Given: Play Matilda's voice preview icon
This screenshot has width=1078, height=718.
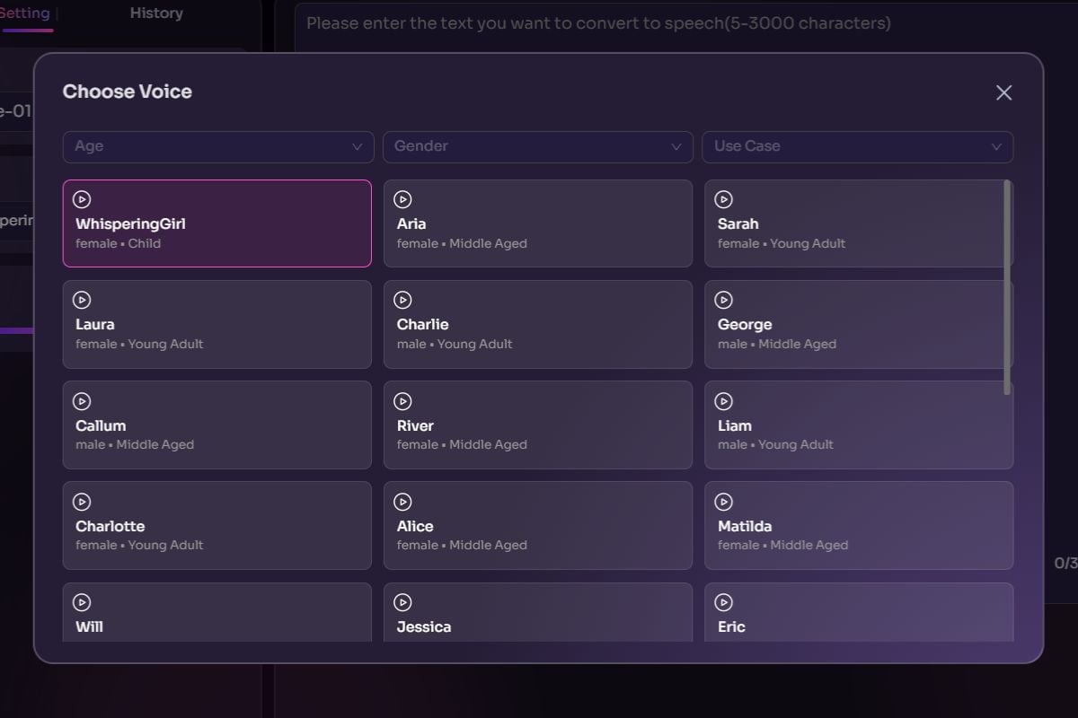Looking at the screenshot, I should click(724, 502).
